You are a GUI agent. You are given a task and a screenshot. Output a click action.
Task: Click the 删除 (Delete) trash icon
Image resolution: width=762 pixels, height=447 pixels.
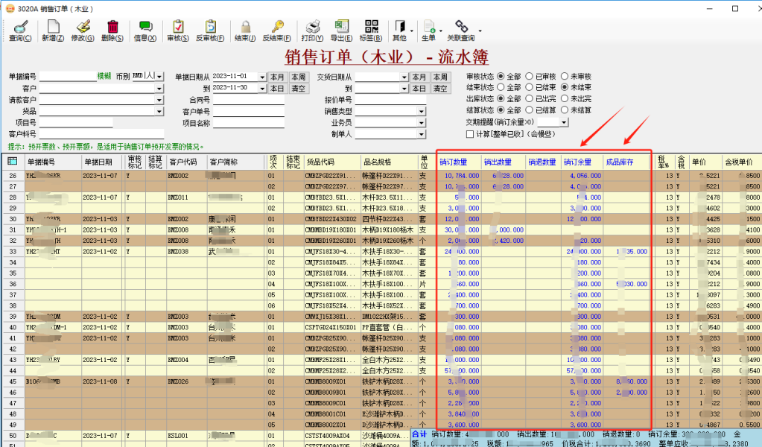(x=114, y=30)
